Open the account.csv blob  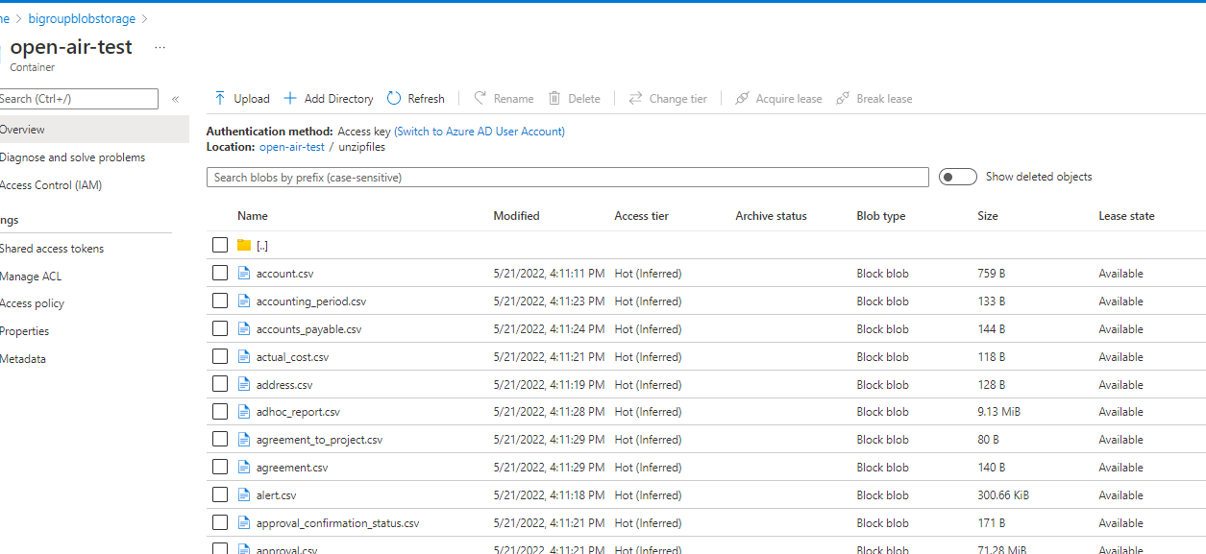[284, 274]
